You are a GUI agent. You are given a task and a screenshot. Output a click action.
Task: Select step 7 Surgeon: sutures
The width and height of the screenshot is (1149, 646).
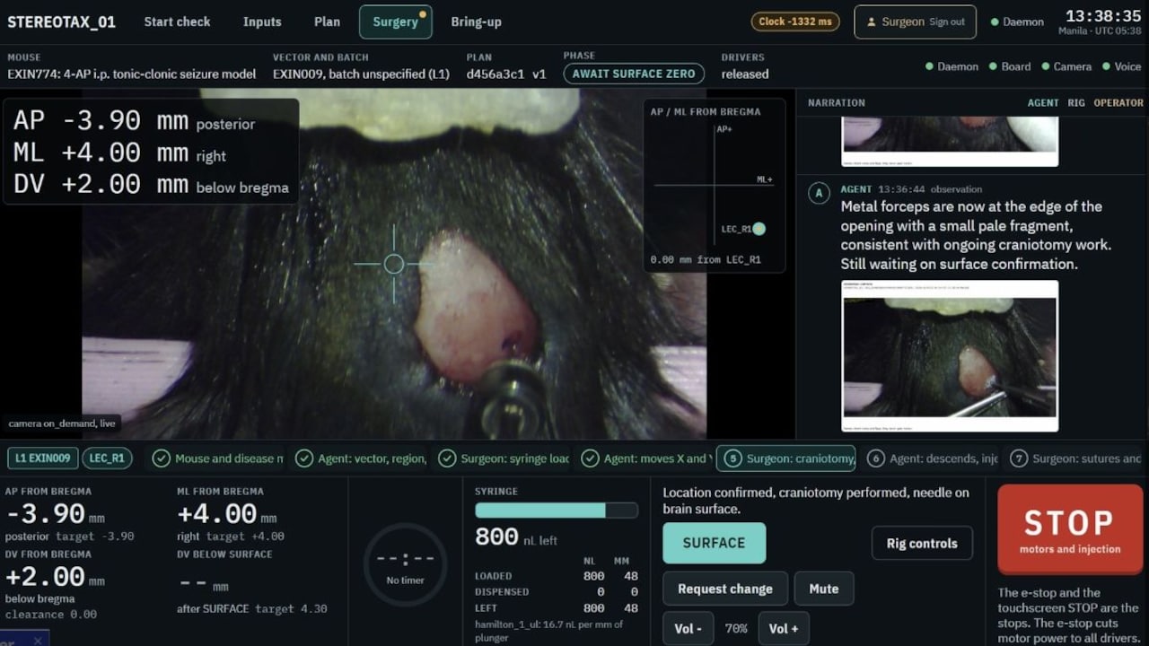(x=1075, y=458)
